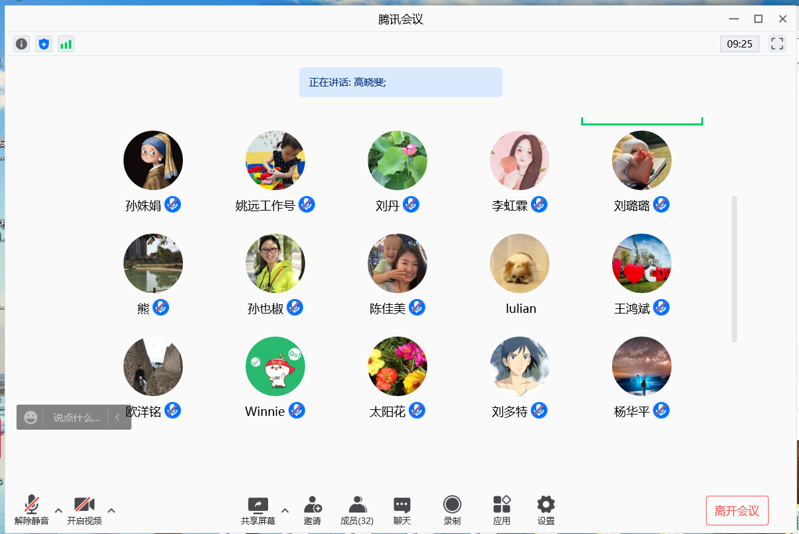Open the 应用 apps panel
The height and width of the screenshot is (534, 799).
502,510
